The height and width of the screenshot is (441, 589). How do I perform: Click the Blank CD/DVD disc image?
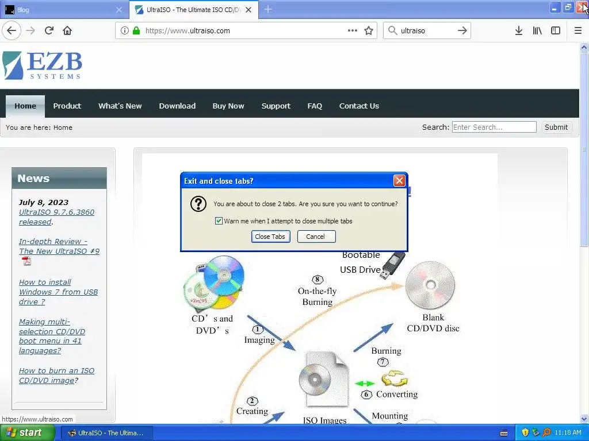[430, 285]
